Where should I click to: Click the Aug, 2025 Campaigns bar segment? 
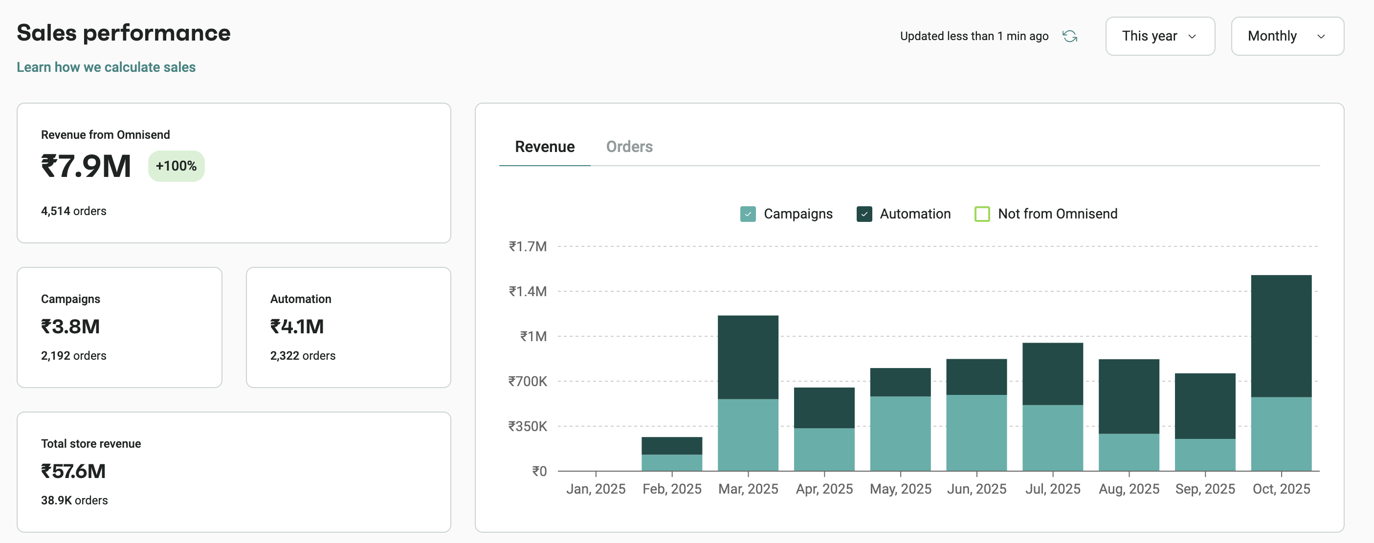tap(1129, 452)
